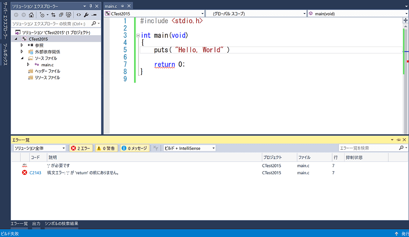Collapse the CTest2015 project node
Viewport: 409px width, 237px height.
coord(16,39)
